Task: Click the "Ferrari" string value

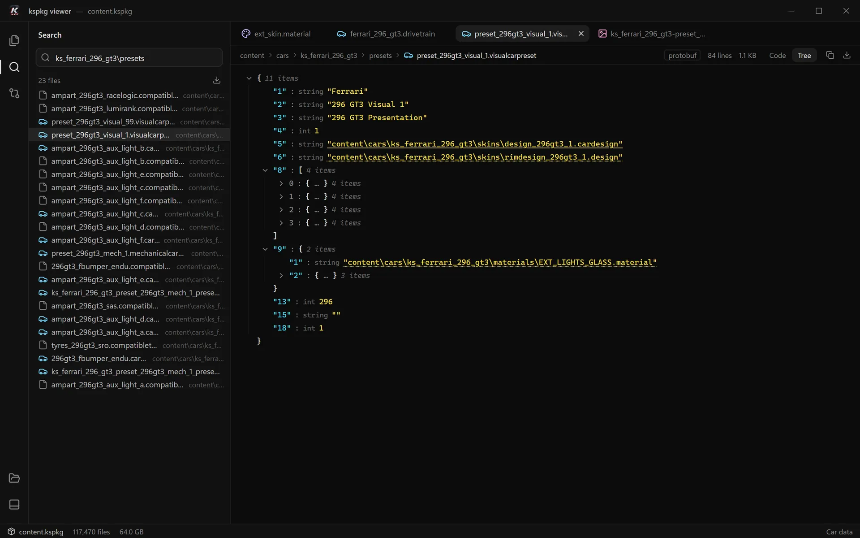Action: click(x=348, y=91)
